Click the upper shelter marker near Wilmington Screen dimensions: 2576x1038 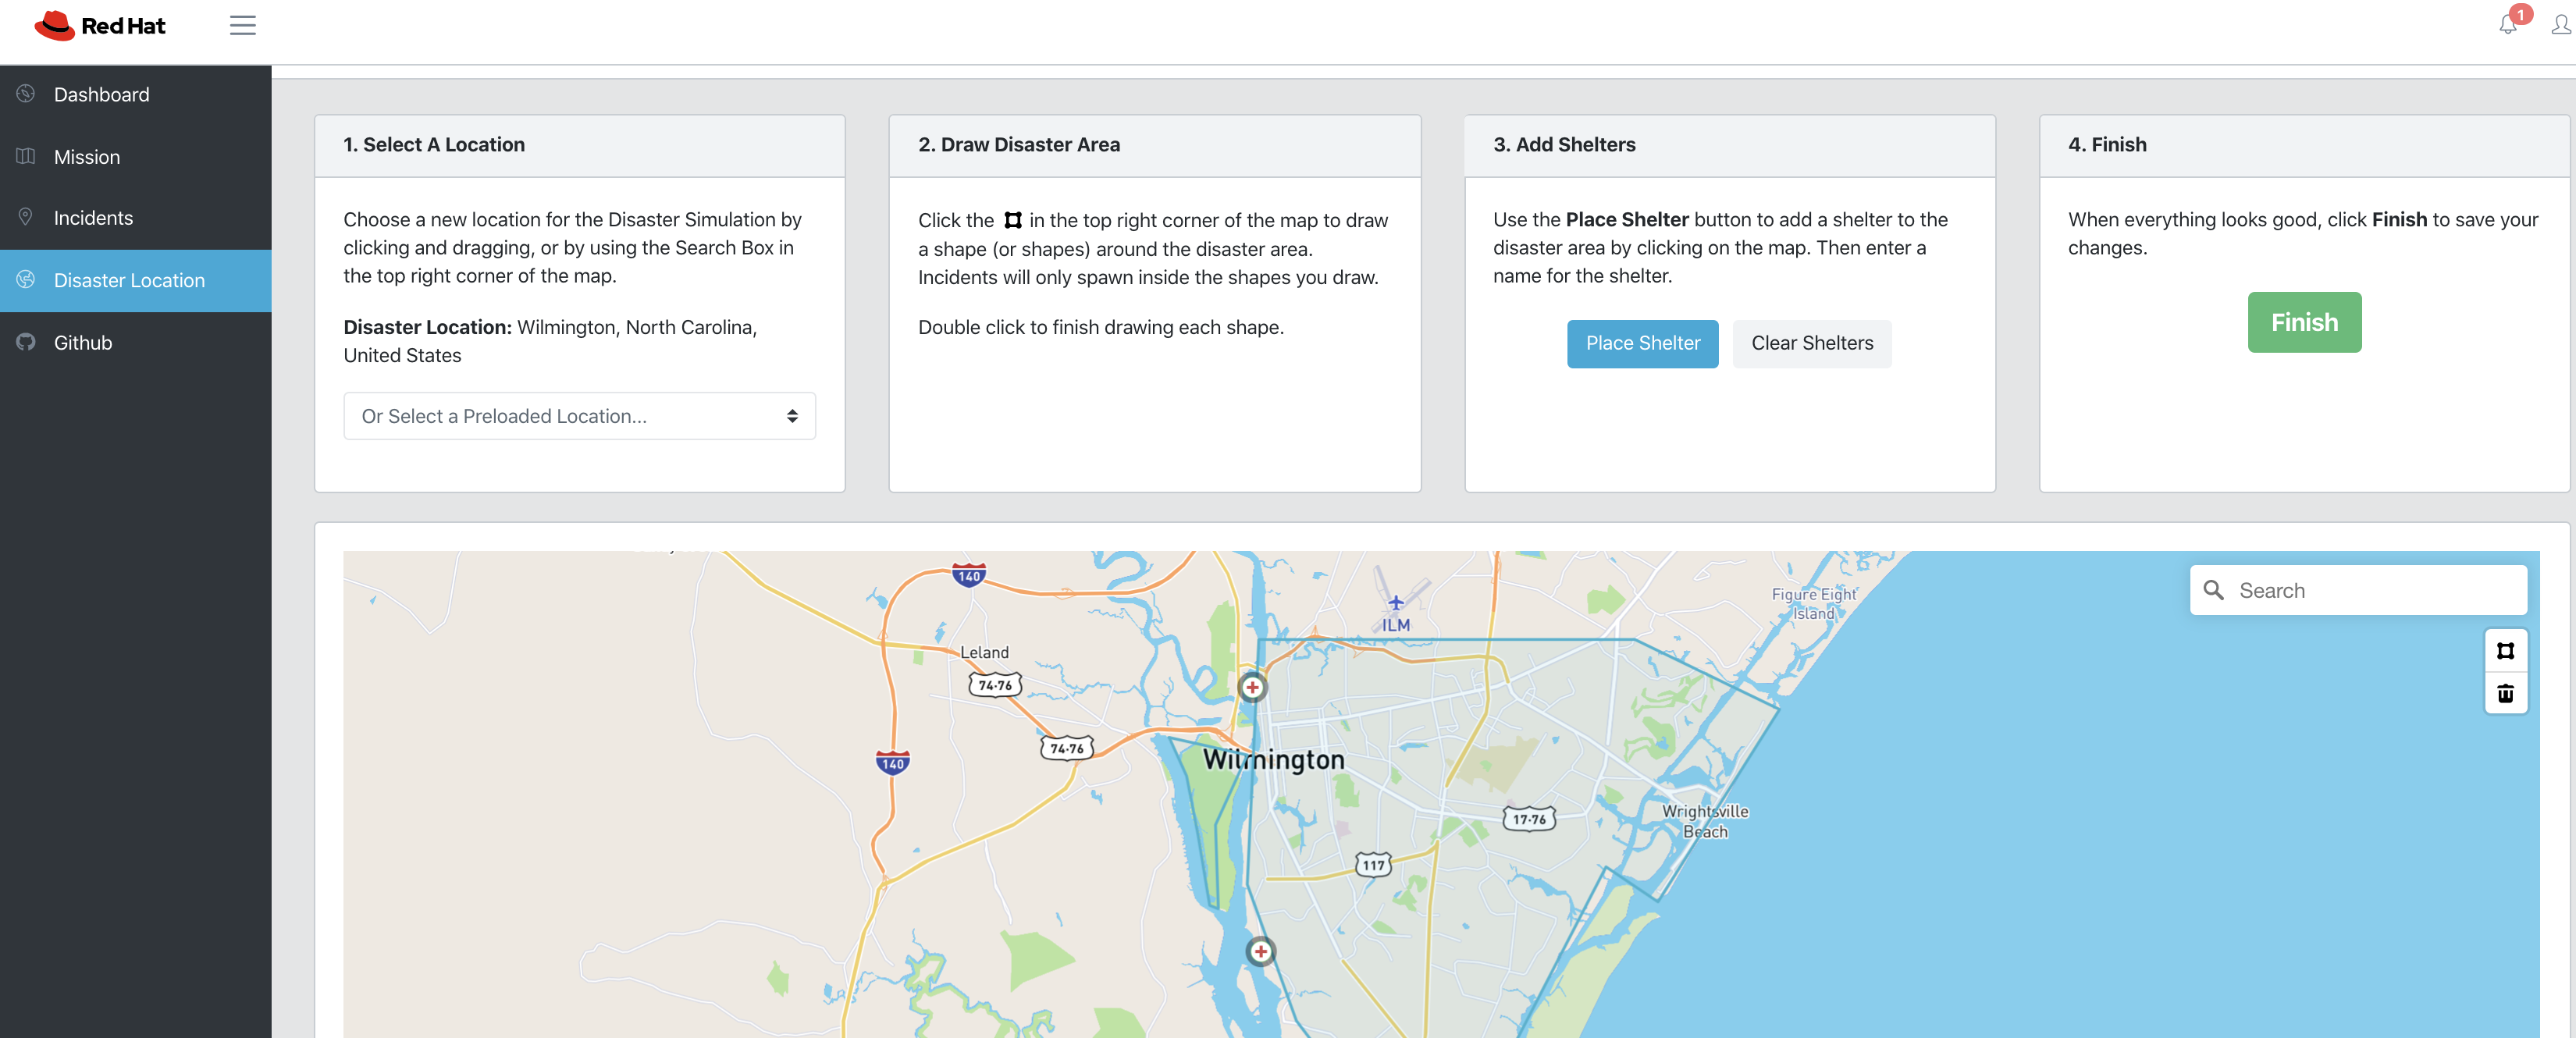coord(1252,687)
